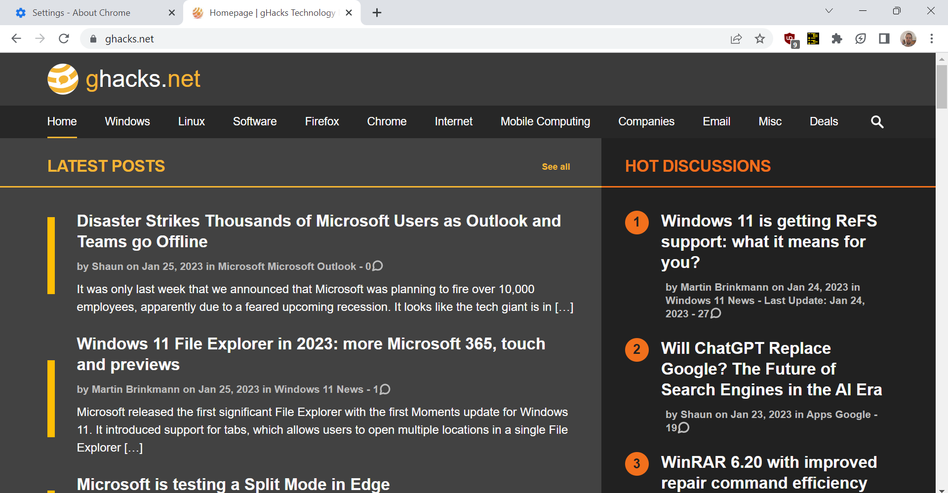This screenshot has width=948, height=493.
Task: Open the Chrome three-dot menu
Action: pyautogui.click(x=932, y=39)
